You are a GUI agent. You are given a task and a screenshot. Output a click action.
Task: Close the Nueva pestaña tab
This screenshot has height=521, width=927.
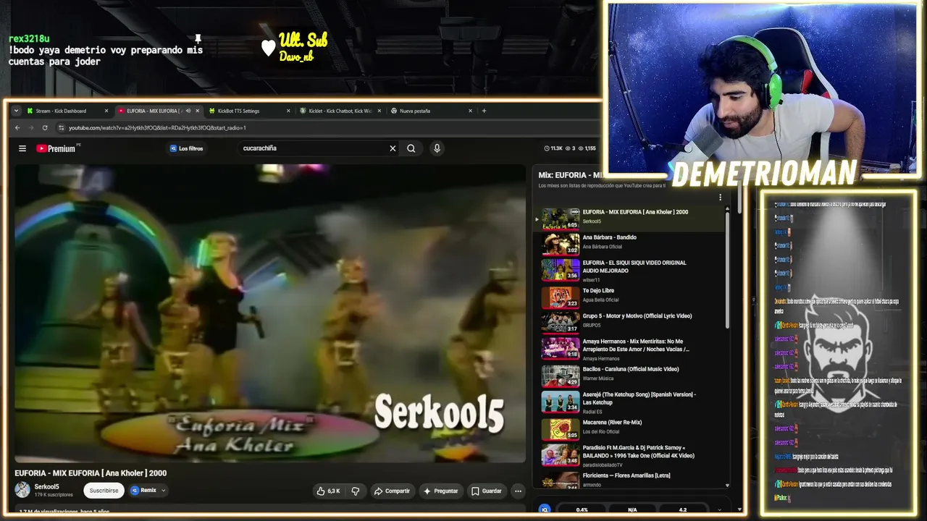pyautogui.click(x=470, y=111)
